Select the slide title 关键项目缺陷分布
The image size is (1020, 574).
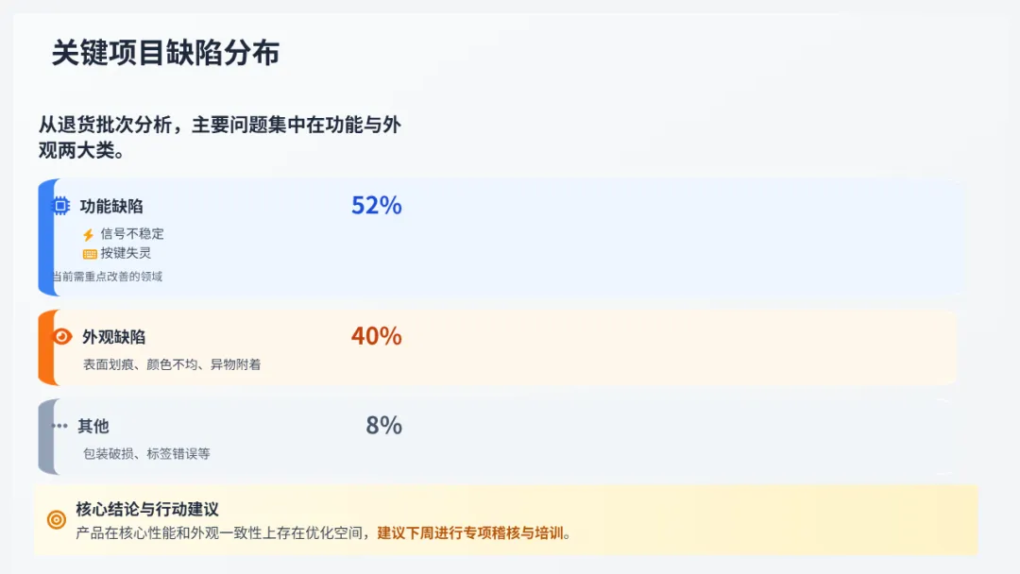coord(165,53)
